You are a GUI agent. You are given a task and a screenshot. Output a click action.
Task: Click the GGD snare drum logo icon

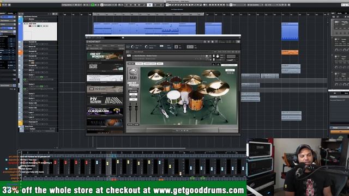pos(133,74)
